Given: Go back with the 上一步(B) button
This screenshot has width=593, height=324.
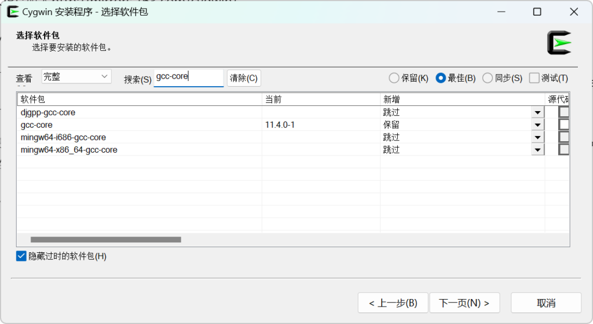Looking at the screenshot, I should point(393,303).
